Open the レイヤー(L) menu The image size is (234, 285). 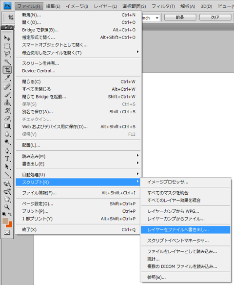tap(105, 6)
